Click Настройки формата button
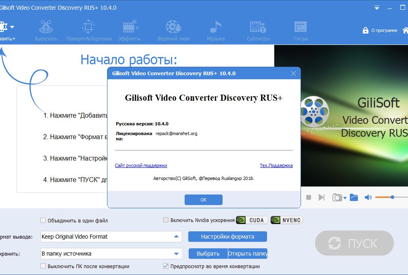Image resolution: width=408 pixels, height=275 pixels. 228,237
